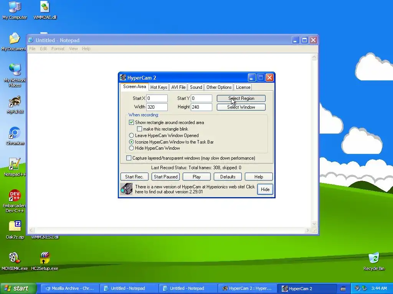This screenshot has width=393, height=294.
Task: Launch MyPal 68 browser shortcut
Action: pos(15,105)
